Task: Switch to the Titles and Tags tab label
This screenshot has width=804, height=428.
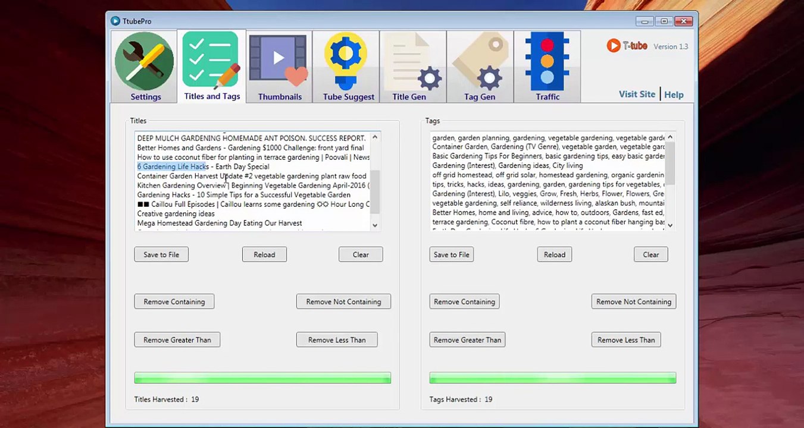Action: [212, 96]
